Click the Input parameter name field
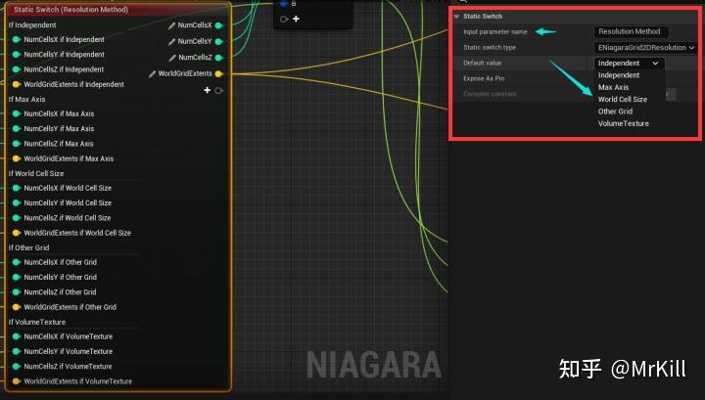 632,32
